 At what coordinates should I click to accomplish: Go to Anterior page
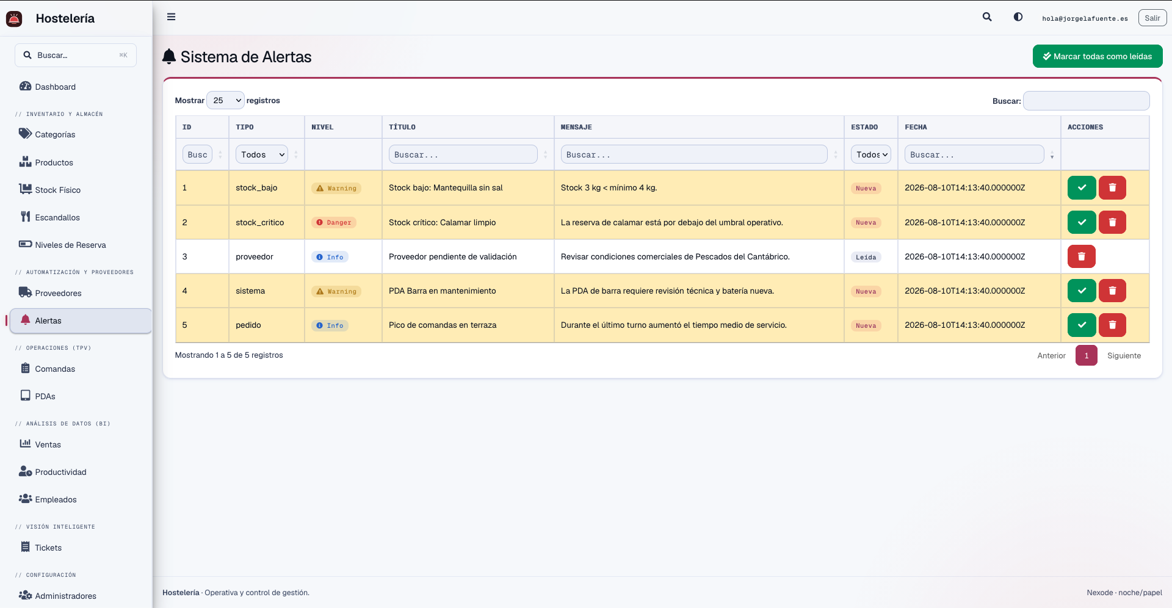[x=1051, y=355]
